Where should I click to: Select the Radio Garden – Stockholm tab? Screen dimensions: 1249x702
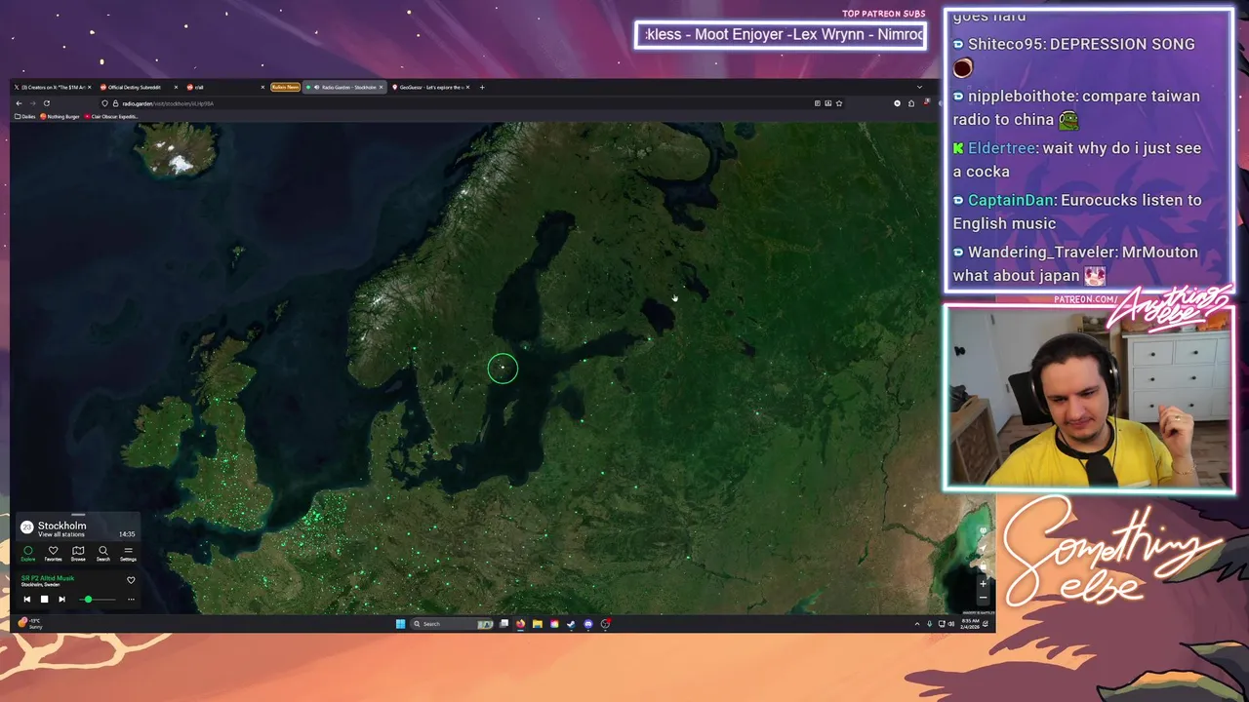(344, 87)
